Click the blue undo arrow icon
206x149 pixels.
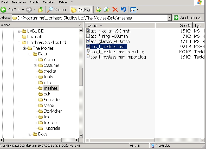pyautogui.click(x=123, y=10)
